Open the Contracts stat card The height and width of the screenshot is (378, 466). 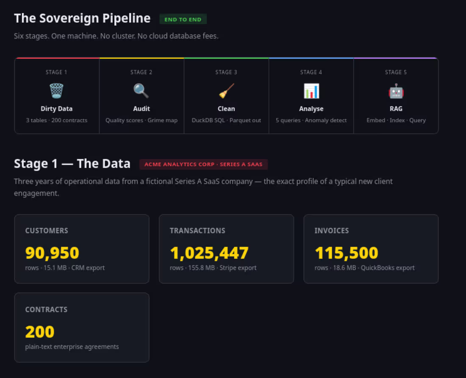[82, 328]
